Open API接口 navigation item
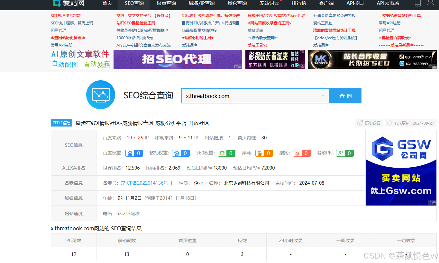The width and height of the screenshot is (439, 263). (x=355, y=3)
